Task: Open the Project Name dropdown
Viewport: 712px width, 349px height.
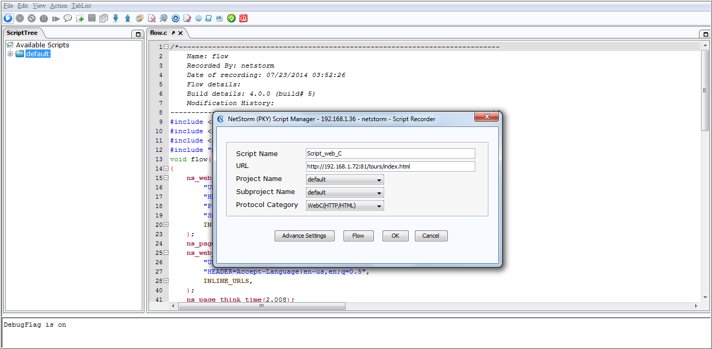Action: click(345, 179)
